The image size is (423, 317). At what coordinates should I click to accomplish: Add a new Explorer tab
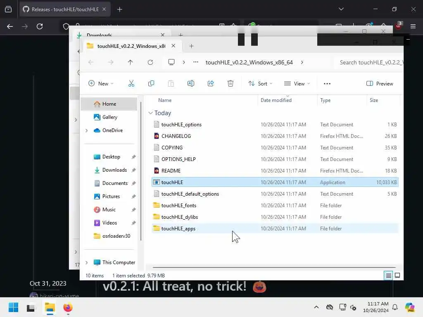coord(191,46)
